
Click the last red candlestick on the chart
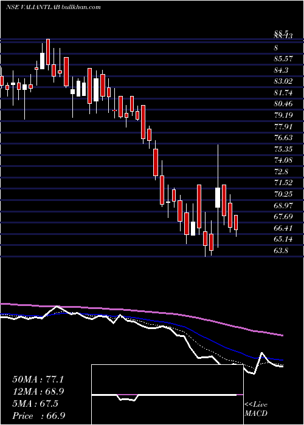point(236,223)
